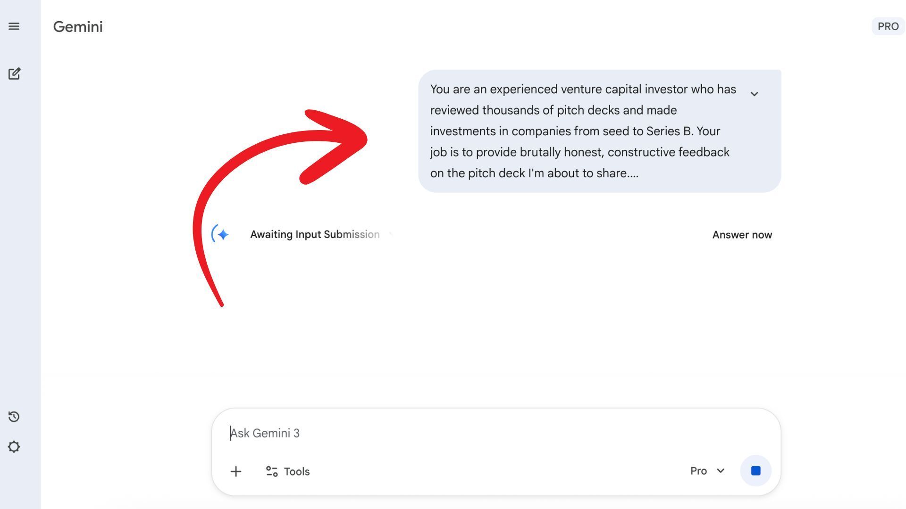906x509 pixels.
Task: Click the Answer now button
Action: point(742,235)
